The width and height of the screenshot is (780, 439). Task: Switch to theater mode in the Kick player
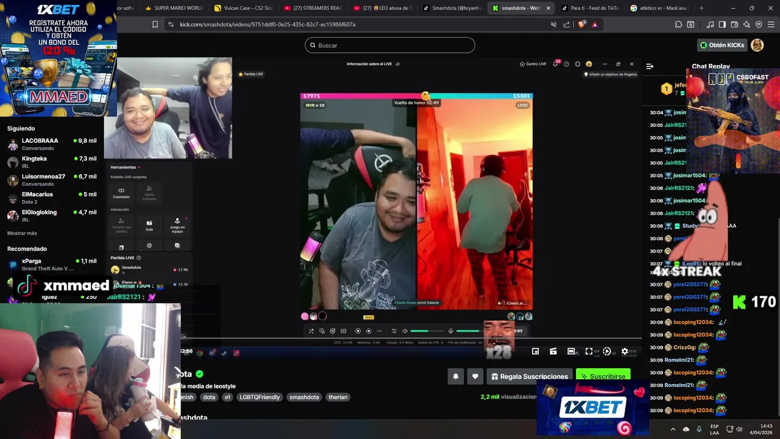571,351
